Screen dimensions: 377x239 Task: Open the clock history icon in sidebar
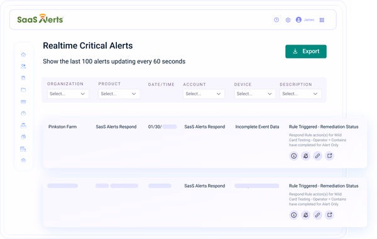tap(23, 114)
